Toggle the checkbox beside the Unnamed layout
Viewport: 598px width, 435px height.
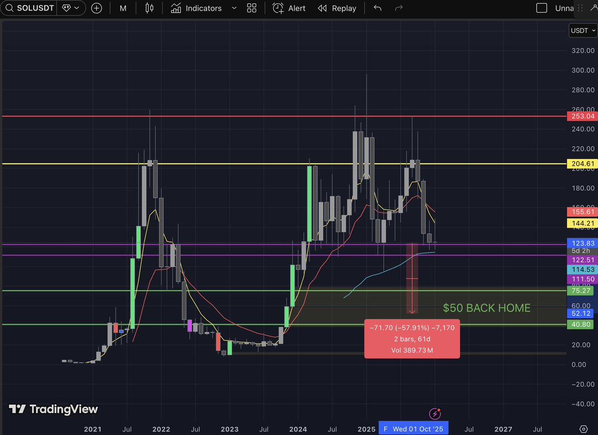coord(542,8)
